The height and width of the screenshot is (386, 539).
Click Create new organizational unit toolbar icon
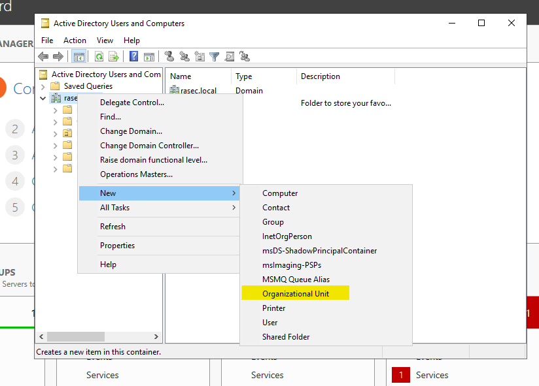[200, 56]
